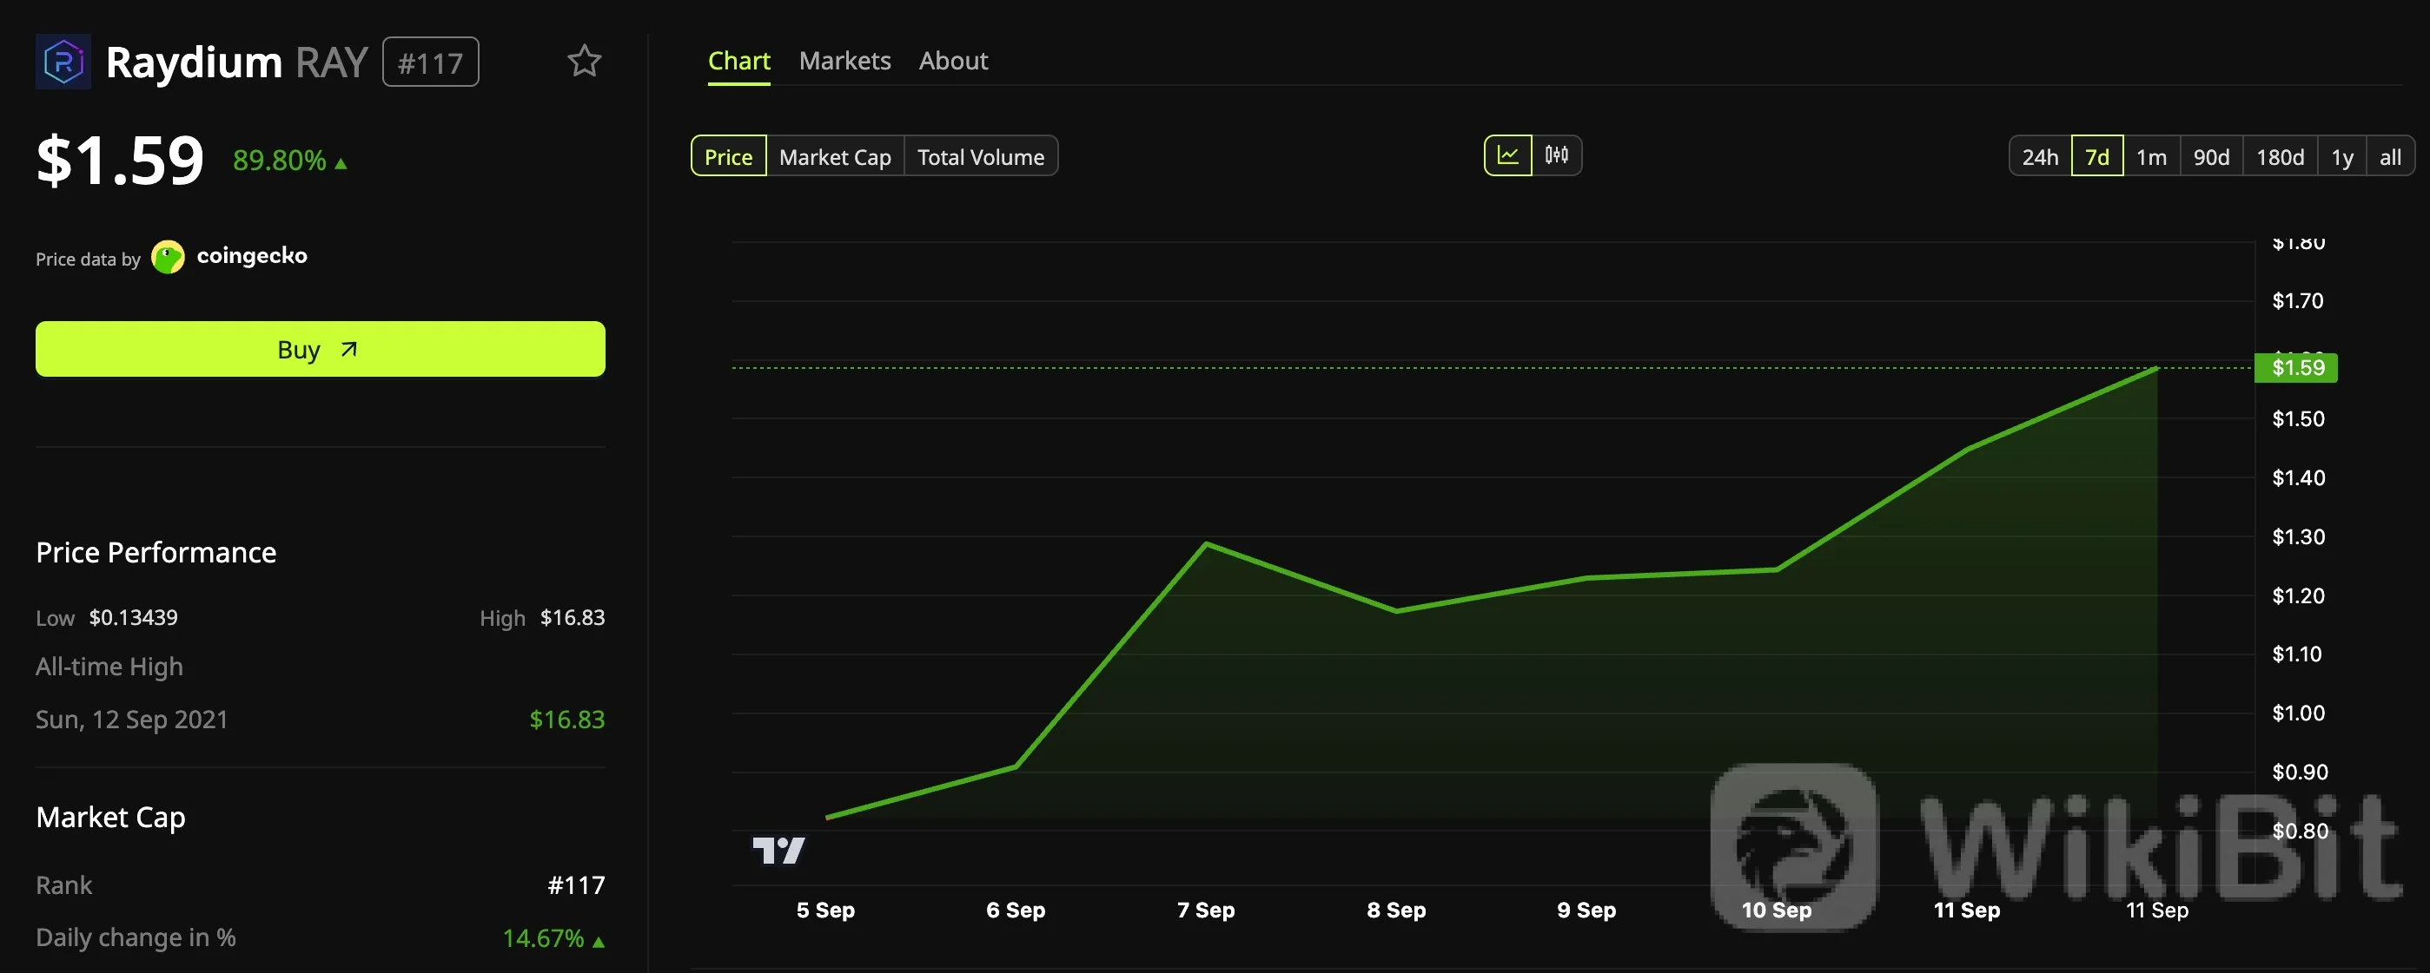Set chart range to 7d
This screenshot has height=973, width=2430.
click(2097, 156)
